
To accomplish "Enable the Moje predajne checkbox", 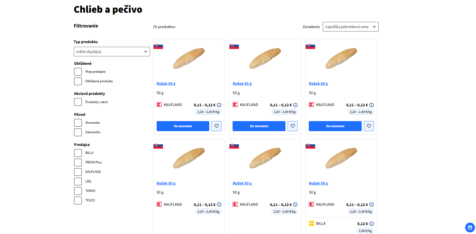I will (x=78, y=72).
